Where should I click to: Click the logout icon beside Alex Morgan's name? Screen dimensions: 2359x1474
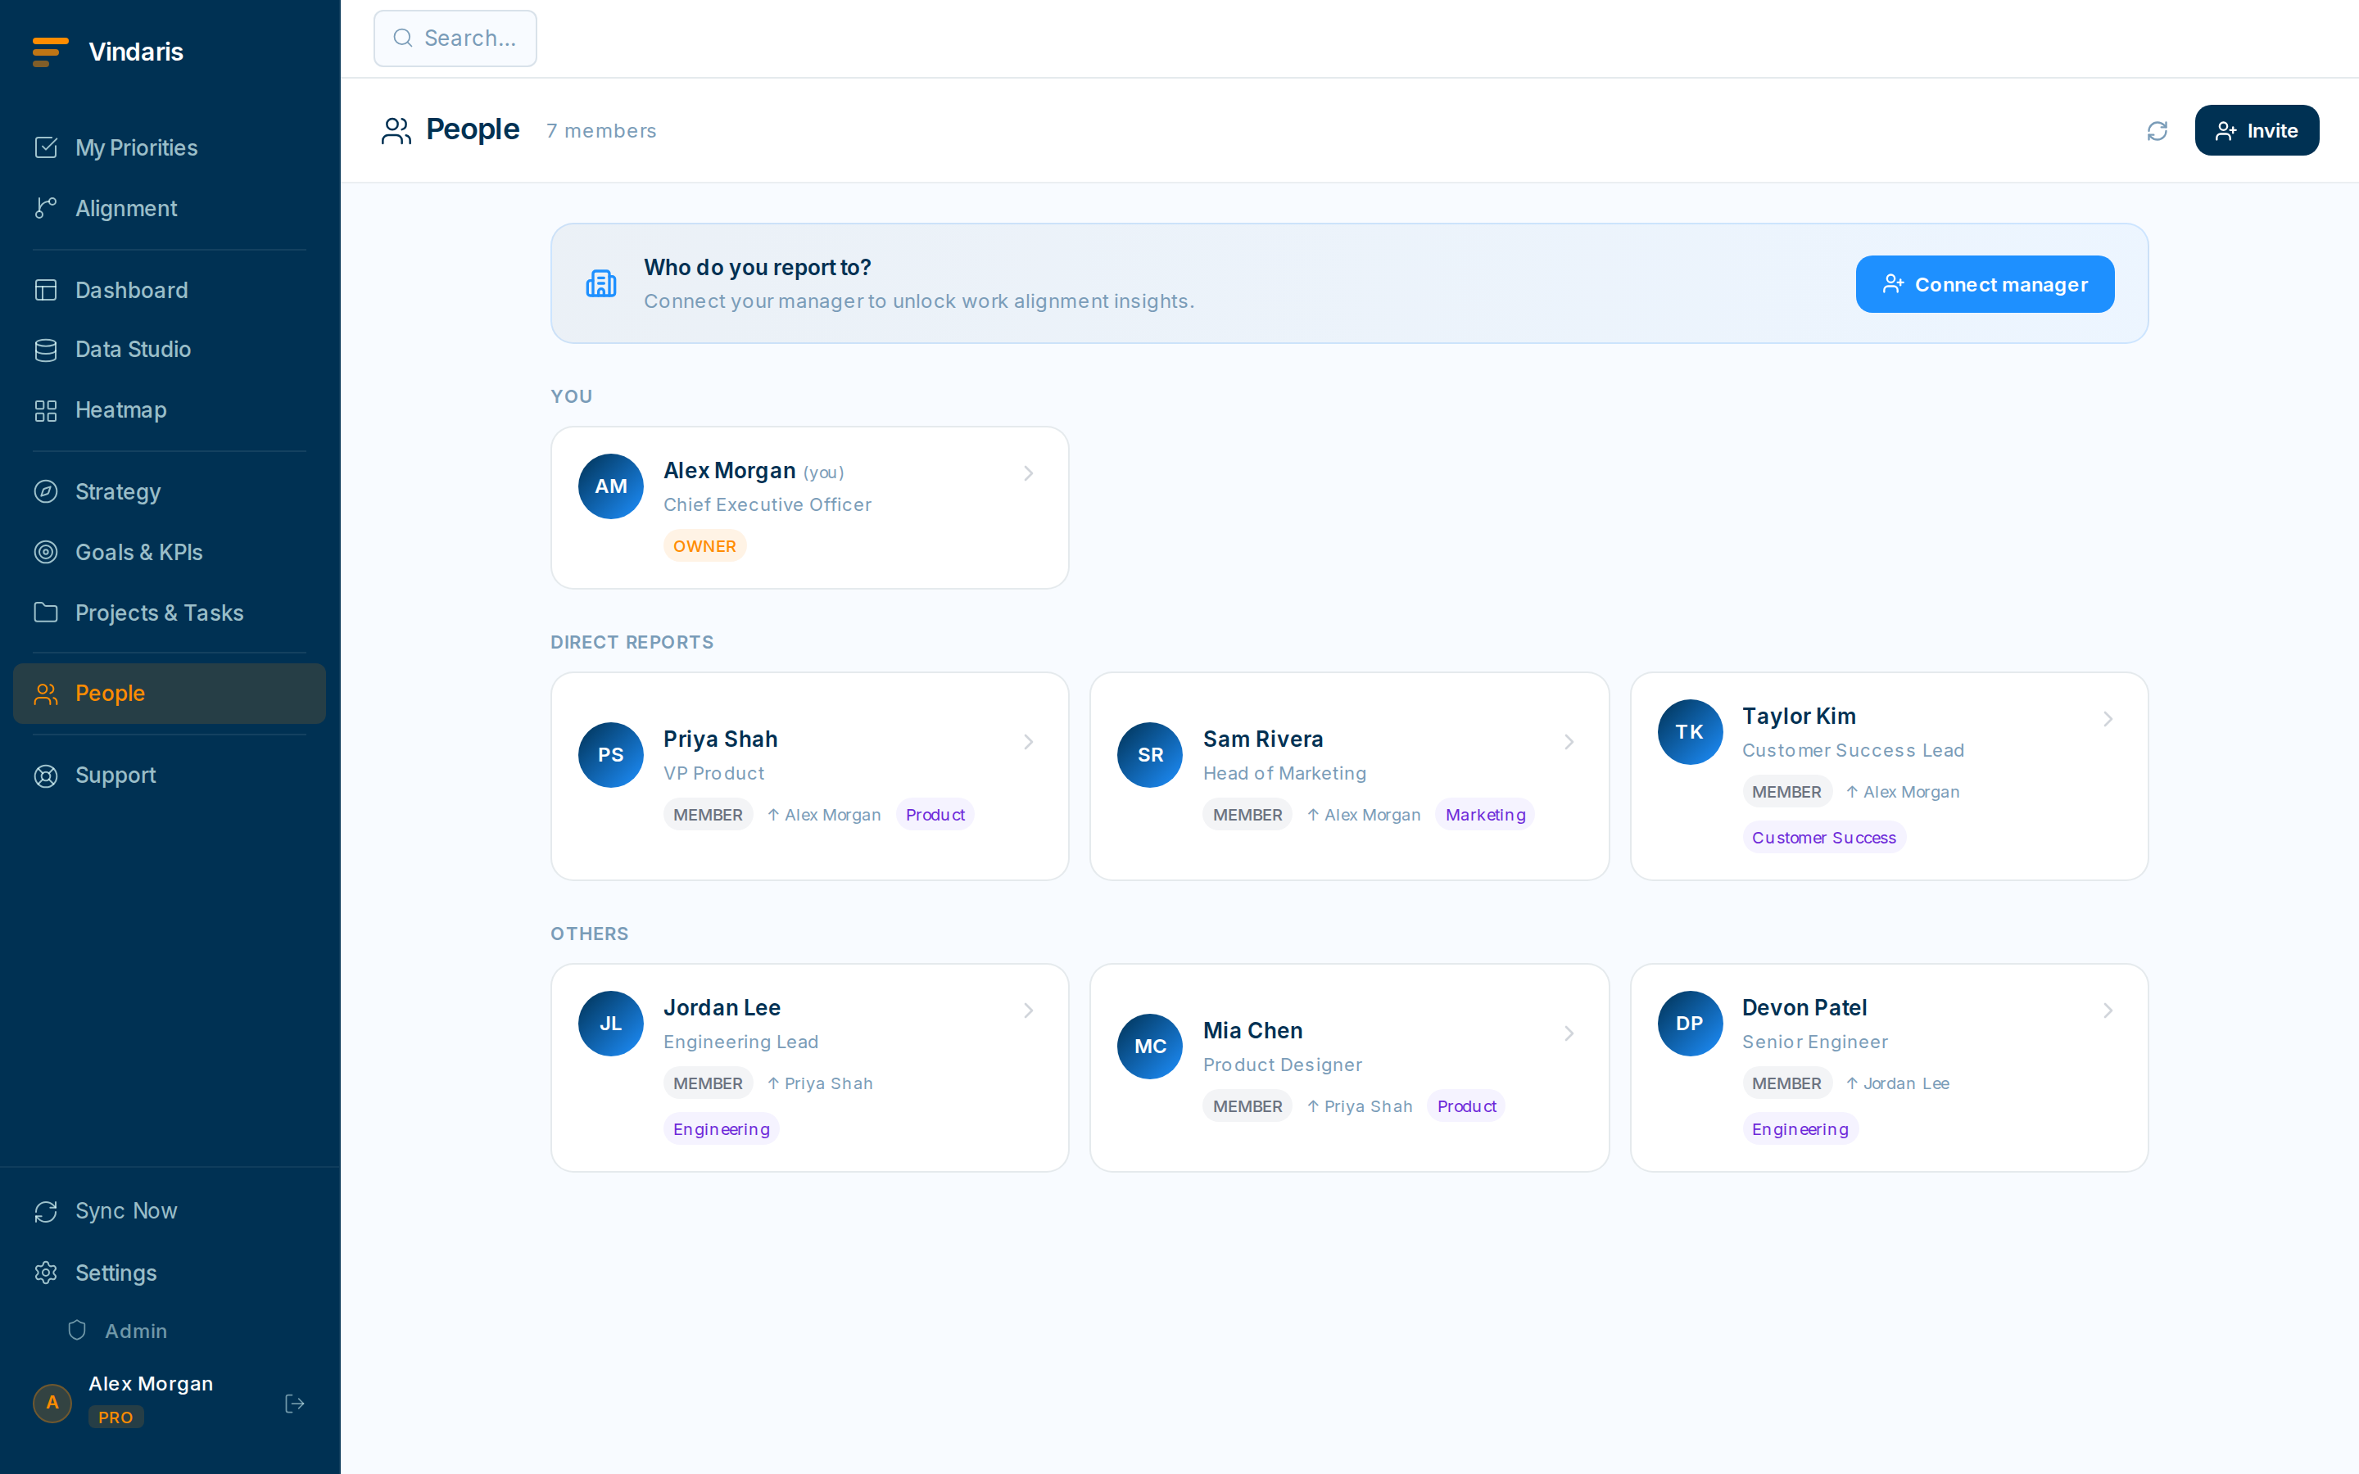coord(294,1403)
